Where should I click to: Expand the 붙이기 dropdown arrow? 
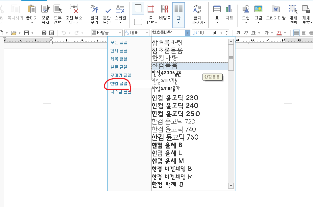(32, 23)
